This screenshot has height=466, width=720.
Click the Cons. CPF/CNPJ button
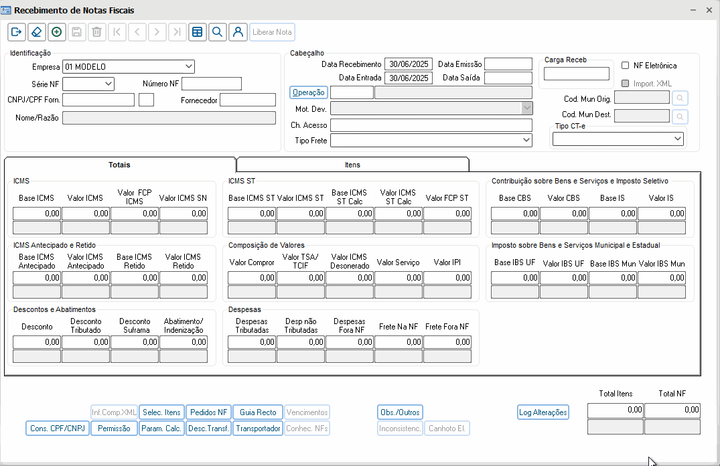58,429
